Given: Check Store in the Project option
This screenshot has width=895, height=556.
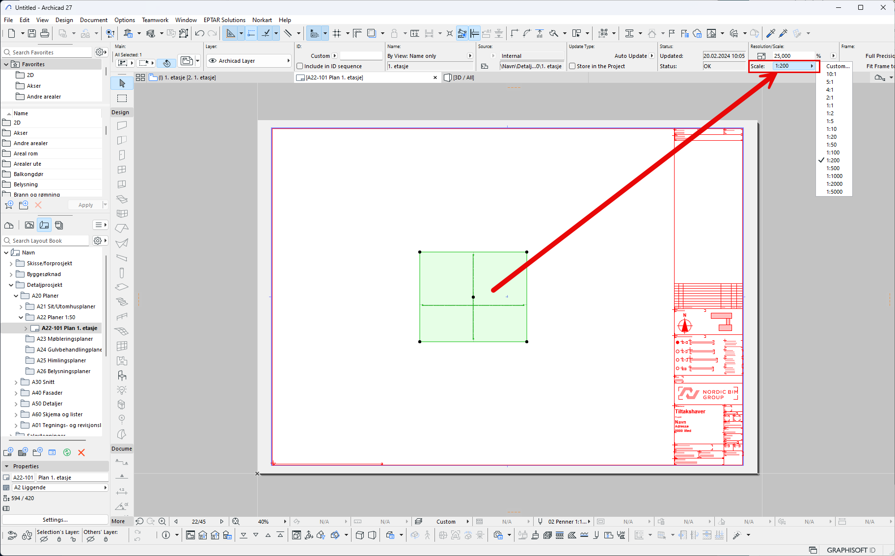Looking at the screenshot, I should [x=572, y=66].
